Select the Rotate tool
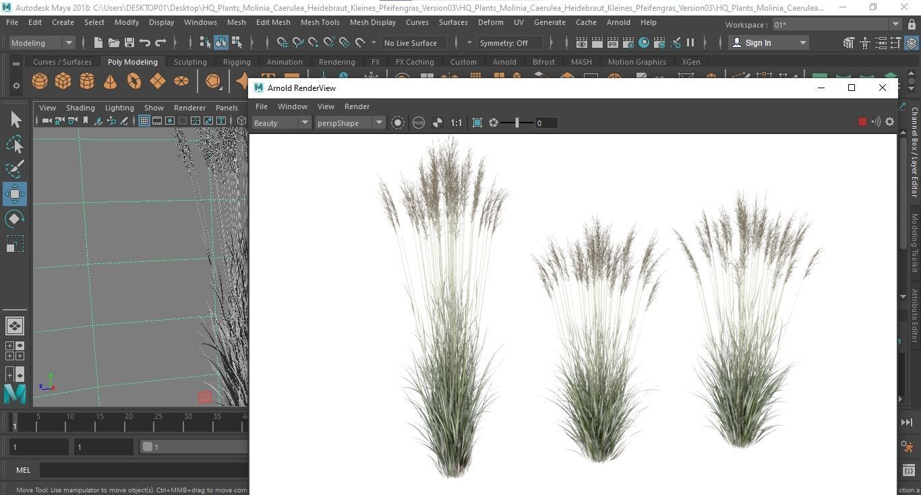Viewport: 921px width, 495px height. 15,219
